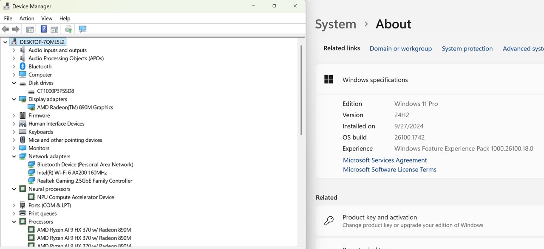Click the Windows logo beside Windows specifications
The height and width of the screenshot is (249, 544).
click(x=329, y=80)
